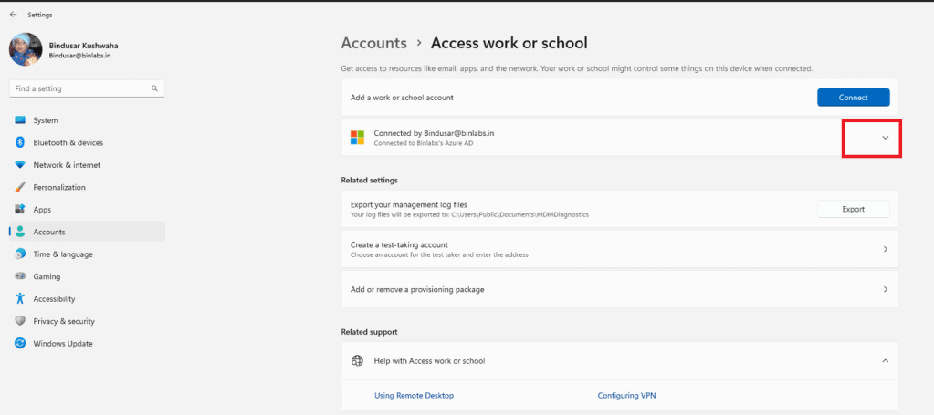Click the back arrow in Settings title bar
Image resolution: width=934 pixels, height=415 pixels.
click(13, 16)
